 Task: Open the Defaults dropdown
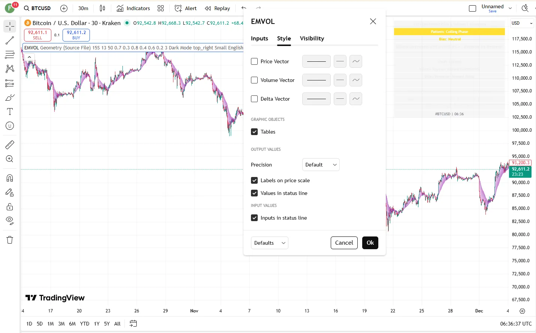(269, 243)
